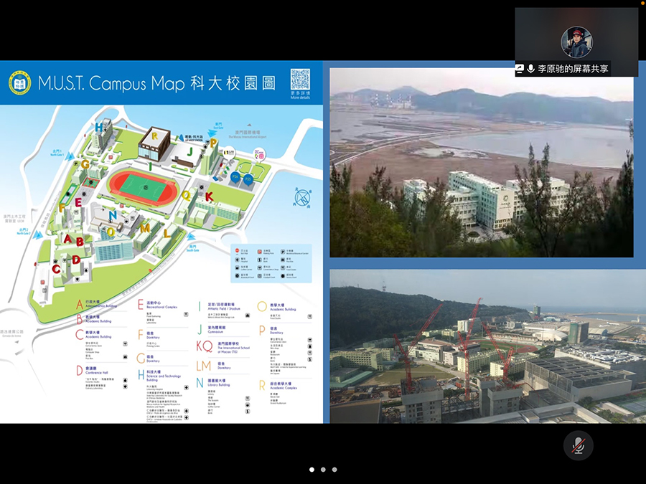
Task: Click the P25 parking marker on the map
Action: click(x=248, y=179)
